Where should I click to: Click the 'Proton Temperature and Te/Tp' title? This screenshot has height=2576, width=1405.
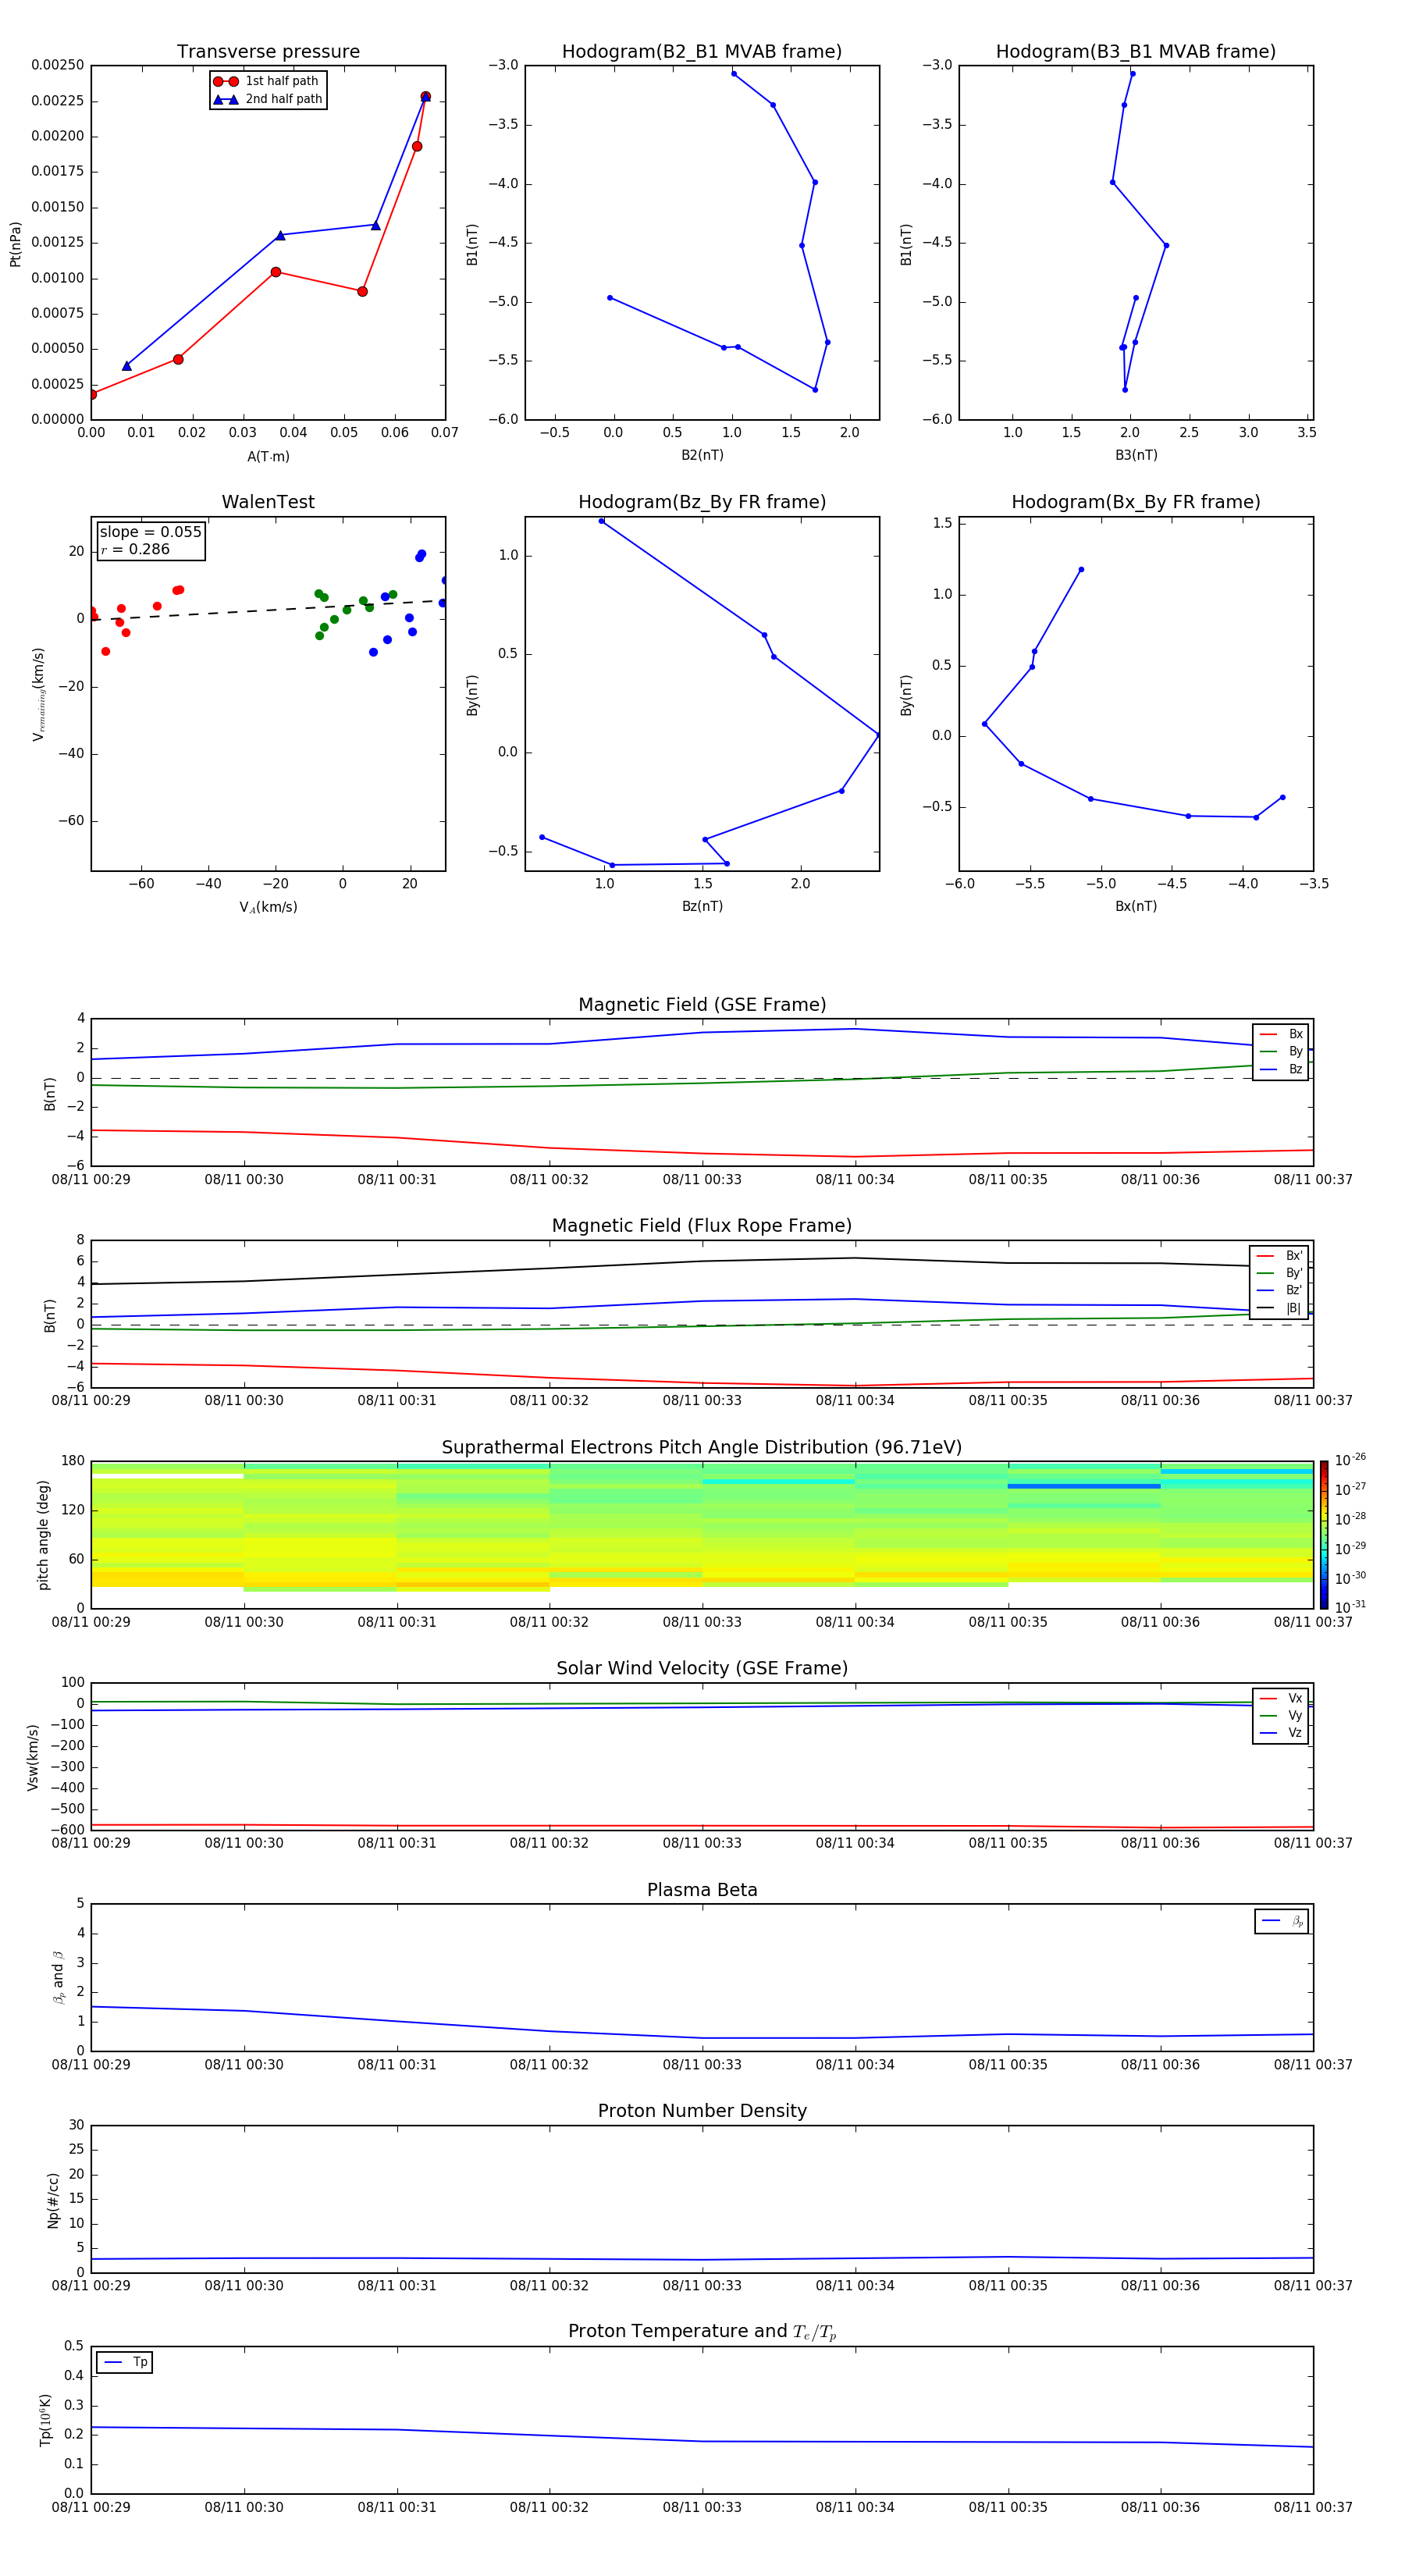pos(702,2332)
